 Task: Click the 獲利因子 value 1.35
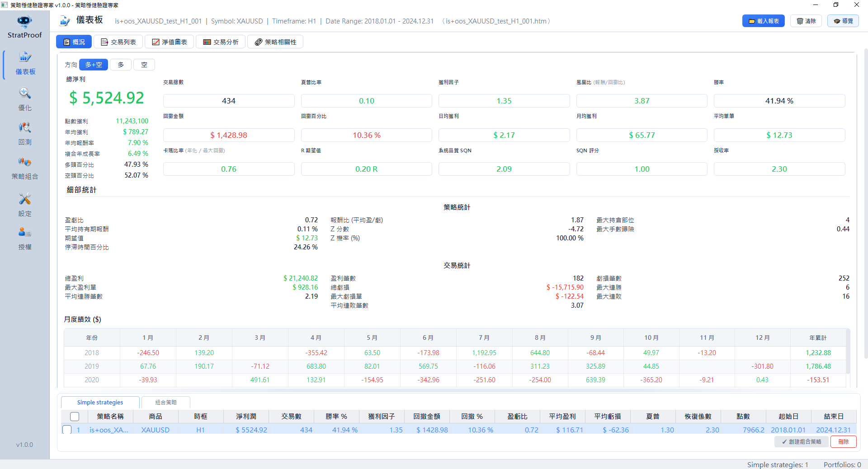coord(504,101)
